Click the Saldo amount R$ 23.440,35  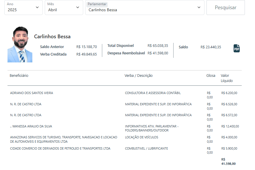[211, 47]
